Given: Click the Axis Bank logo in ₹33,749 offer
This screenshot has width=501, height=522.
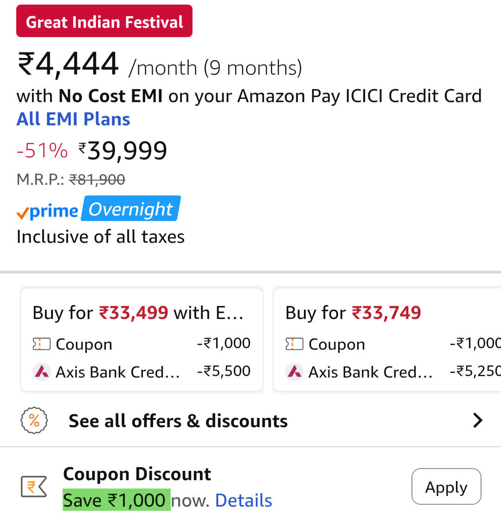Looking at the screenshot, I should (x=295, y=372).
